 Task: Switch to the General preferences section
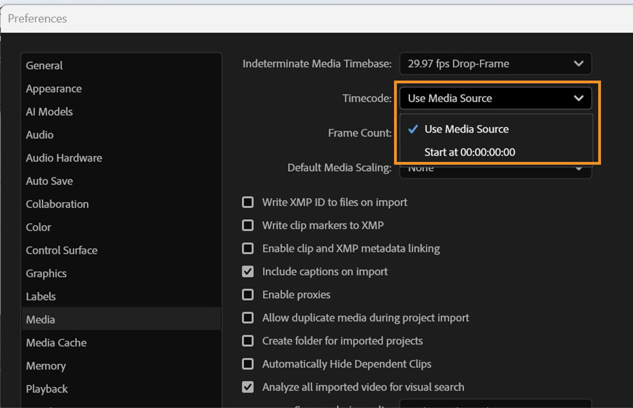[44, 65]
